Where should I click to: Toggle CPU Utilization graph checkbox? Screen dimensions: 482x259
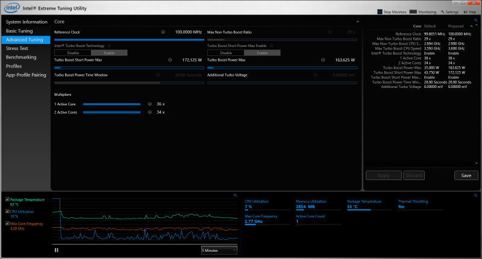coord(7,211)
